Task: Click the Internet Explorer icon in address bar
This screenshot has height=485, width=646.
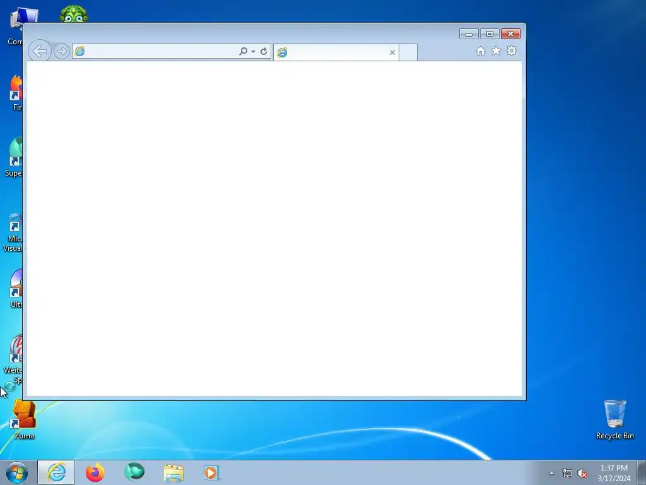Action: point(79,52)
